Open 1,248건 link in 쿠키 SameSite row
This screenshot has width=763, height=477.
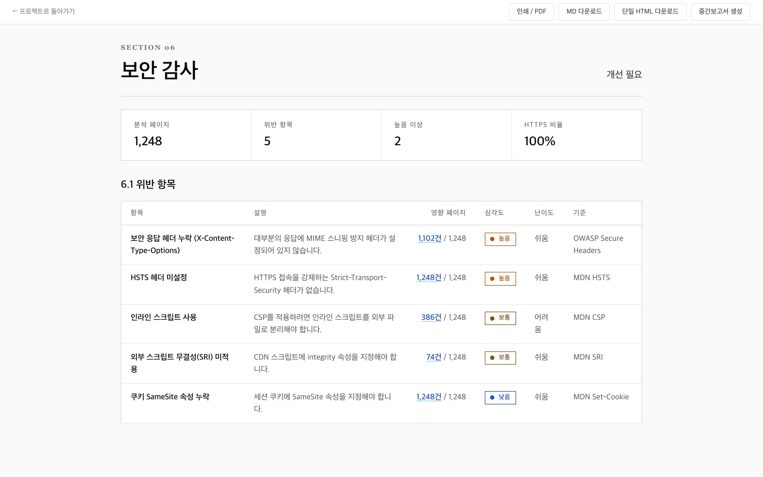pyautogui.click(x=428, y=397)
